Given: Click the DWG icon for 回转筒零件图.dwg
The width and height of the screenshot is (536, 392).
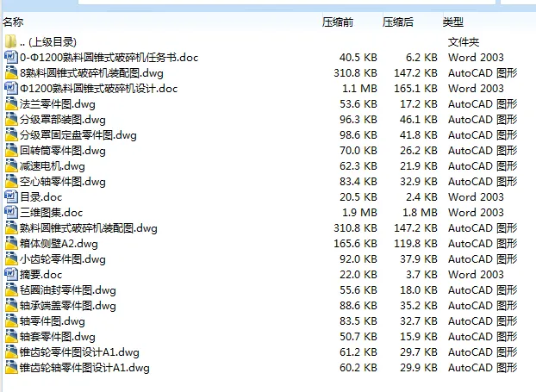Looking at the screenshot, I should tap(11, 151).
